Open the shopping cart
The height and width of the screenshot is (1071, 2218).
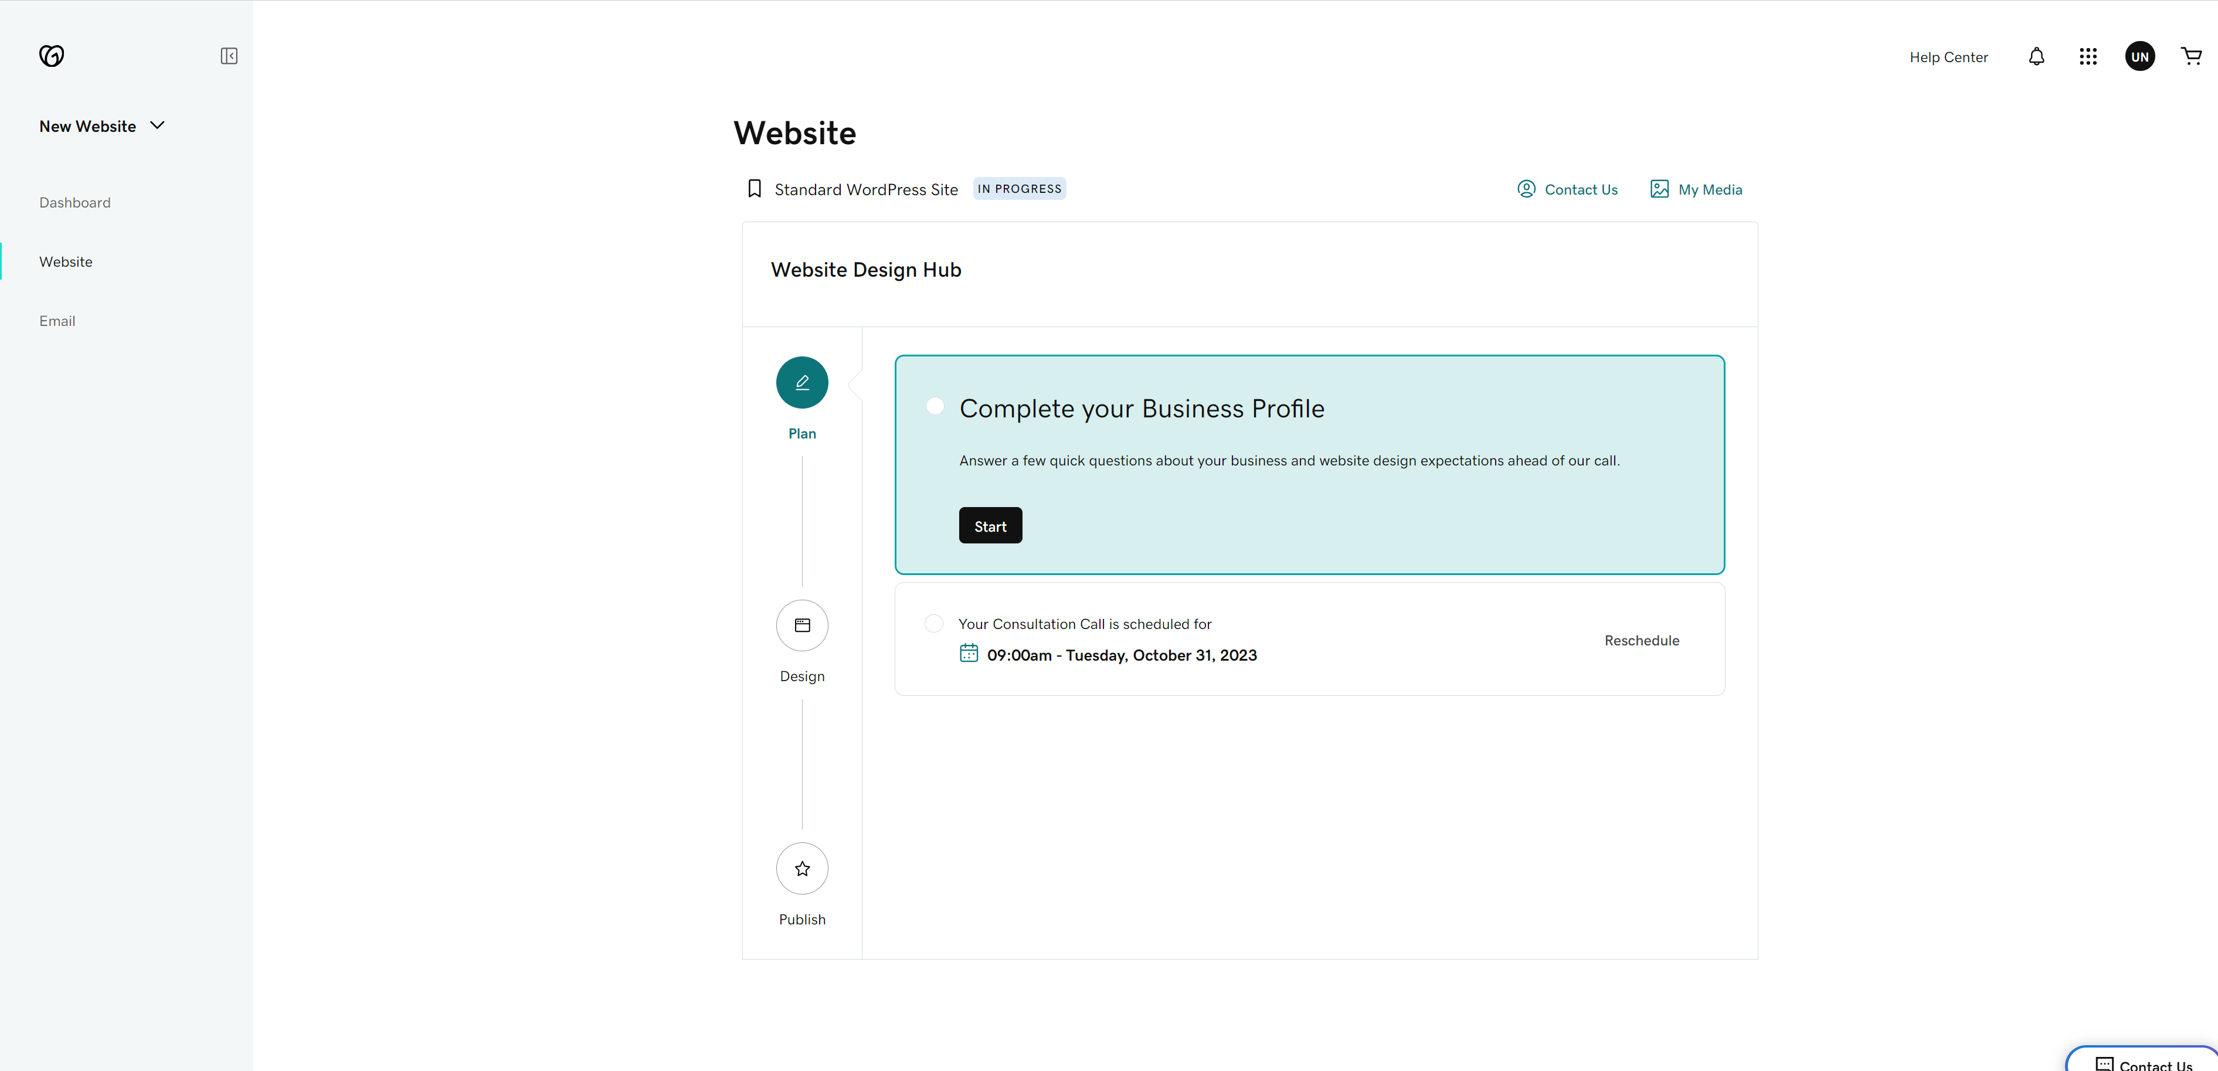tap(2191, 57)
